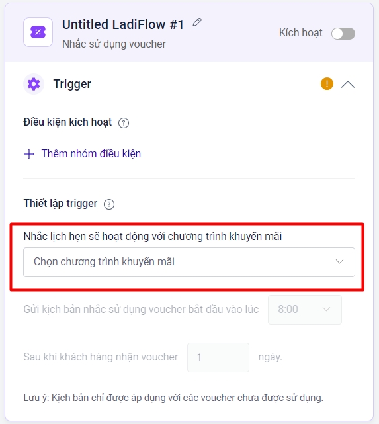Click the purple Trigger gear icon
The width and height of the screenshot is (379, 424).
34,84
